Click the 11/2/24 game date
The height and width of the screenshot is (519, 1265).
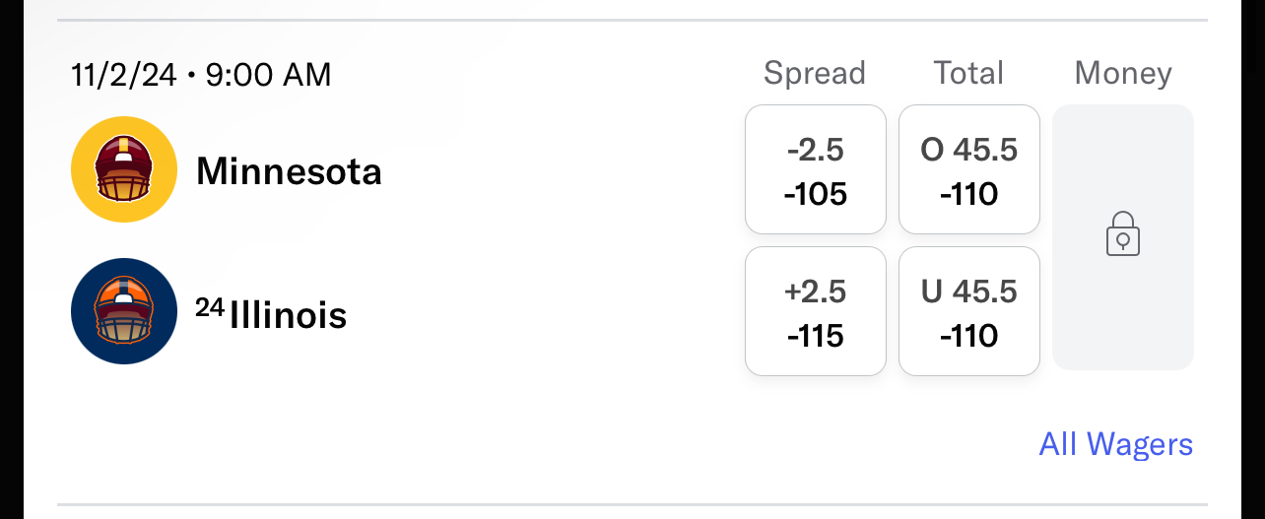pyautogui.click(x=123, y=75)
